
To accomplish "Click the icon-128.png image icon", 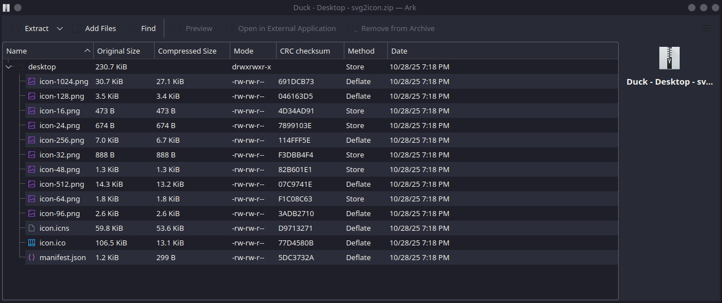I will click(32, 96).
